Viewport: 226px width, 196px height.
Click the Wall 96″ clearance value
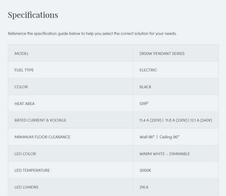pyautogui.click(x=147, y=137)
